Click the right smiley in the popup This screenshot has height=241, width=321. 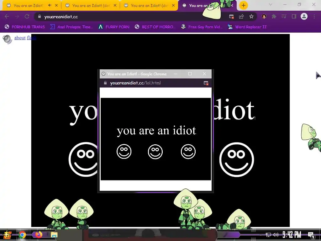click(x=188, y=152)
